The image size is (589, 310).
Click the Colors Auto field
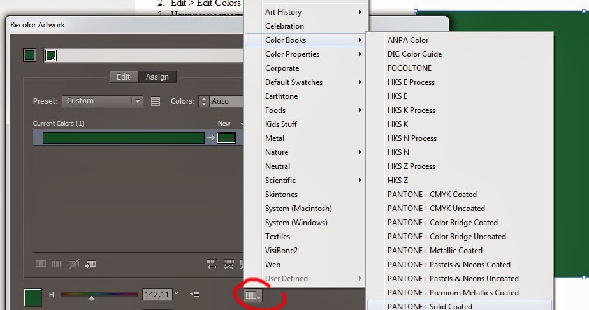(x=226, y=101)
